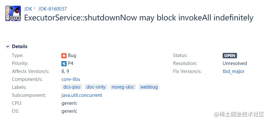The width and height of the screenshot is (269, 122).
Task: Open the java.util.concurrent subcomponent link
Action: coord(82,95)
